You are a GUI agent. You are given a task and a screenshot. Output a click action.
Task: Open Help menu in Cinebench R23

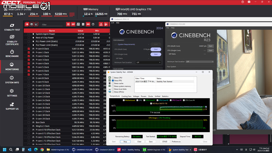(173, 28)
